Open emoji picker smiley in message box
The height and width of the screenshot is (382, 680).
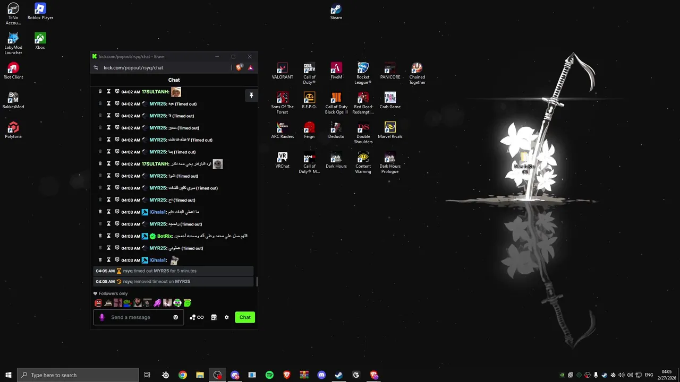pos(175,317)
